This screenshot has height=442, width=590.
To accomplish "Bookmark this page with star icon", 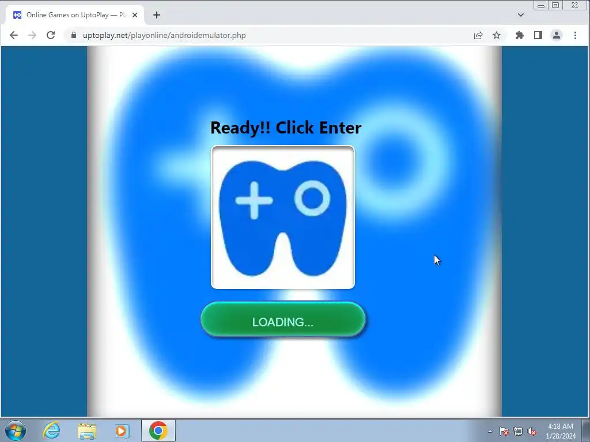I will pos(497,35).
